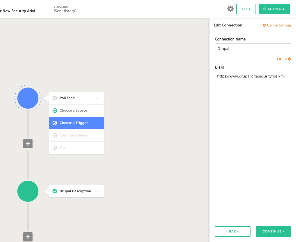Collapse the Poll Feed step chevron
The height and width of the screenshot is (242, 296).
click(97, 98)
